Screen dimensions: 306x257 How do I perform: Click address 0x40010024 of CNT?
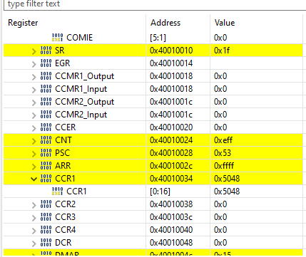(171, 140)
